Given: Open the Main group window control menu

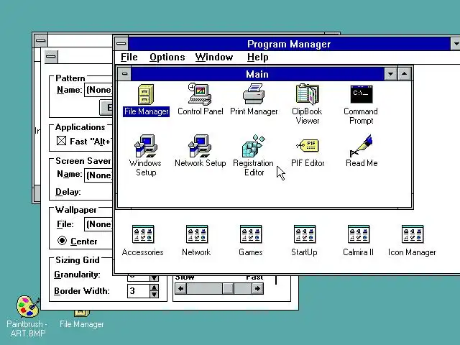Looking at the screenshot, I should 124,74.
